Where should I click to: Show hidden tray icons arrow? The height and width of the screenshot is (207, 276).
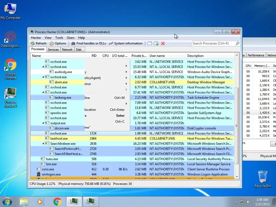point(236,202)
